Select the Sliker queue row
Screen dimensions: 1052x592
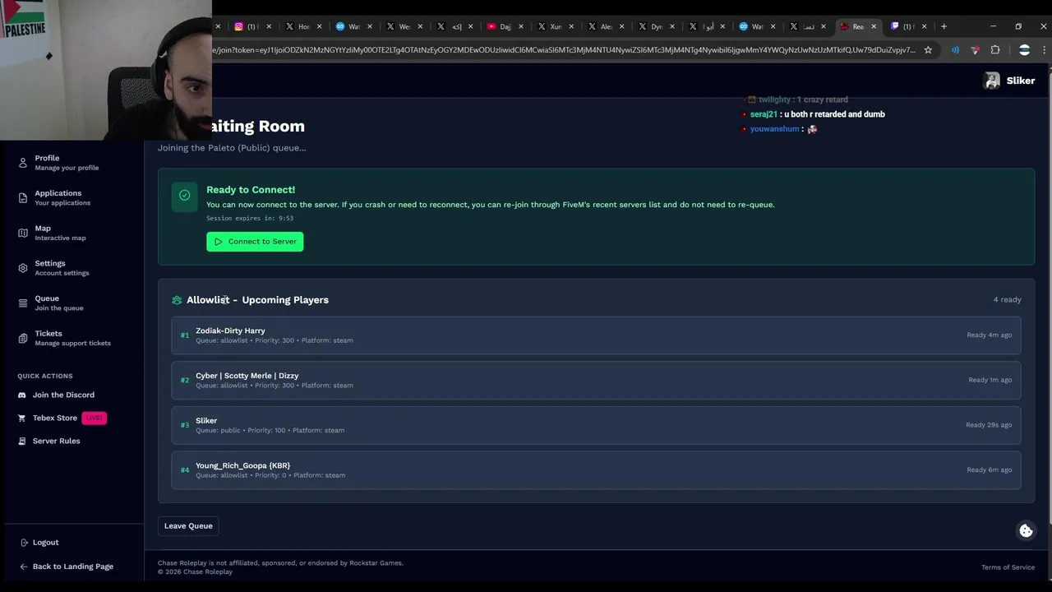pos(596,425)
